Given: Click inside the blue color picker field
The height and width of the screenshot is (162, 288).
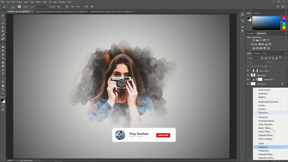Looking at the screenshot, I should tap(266, 23).
